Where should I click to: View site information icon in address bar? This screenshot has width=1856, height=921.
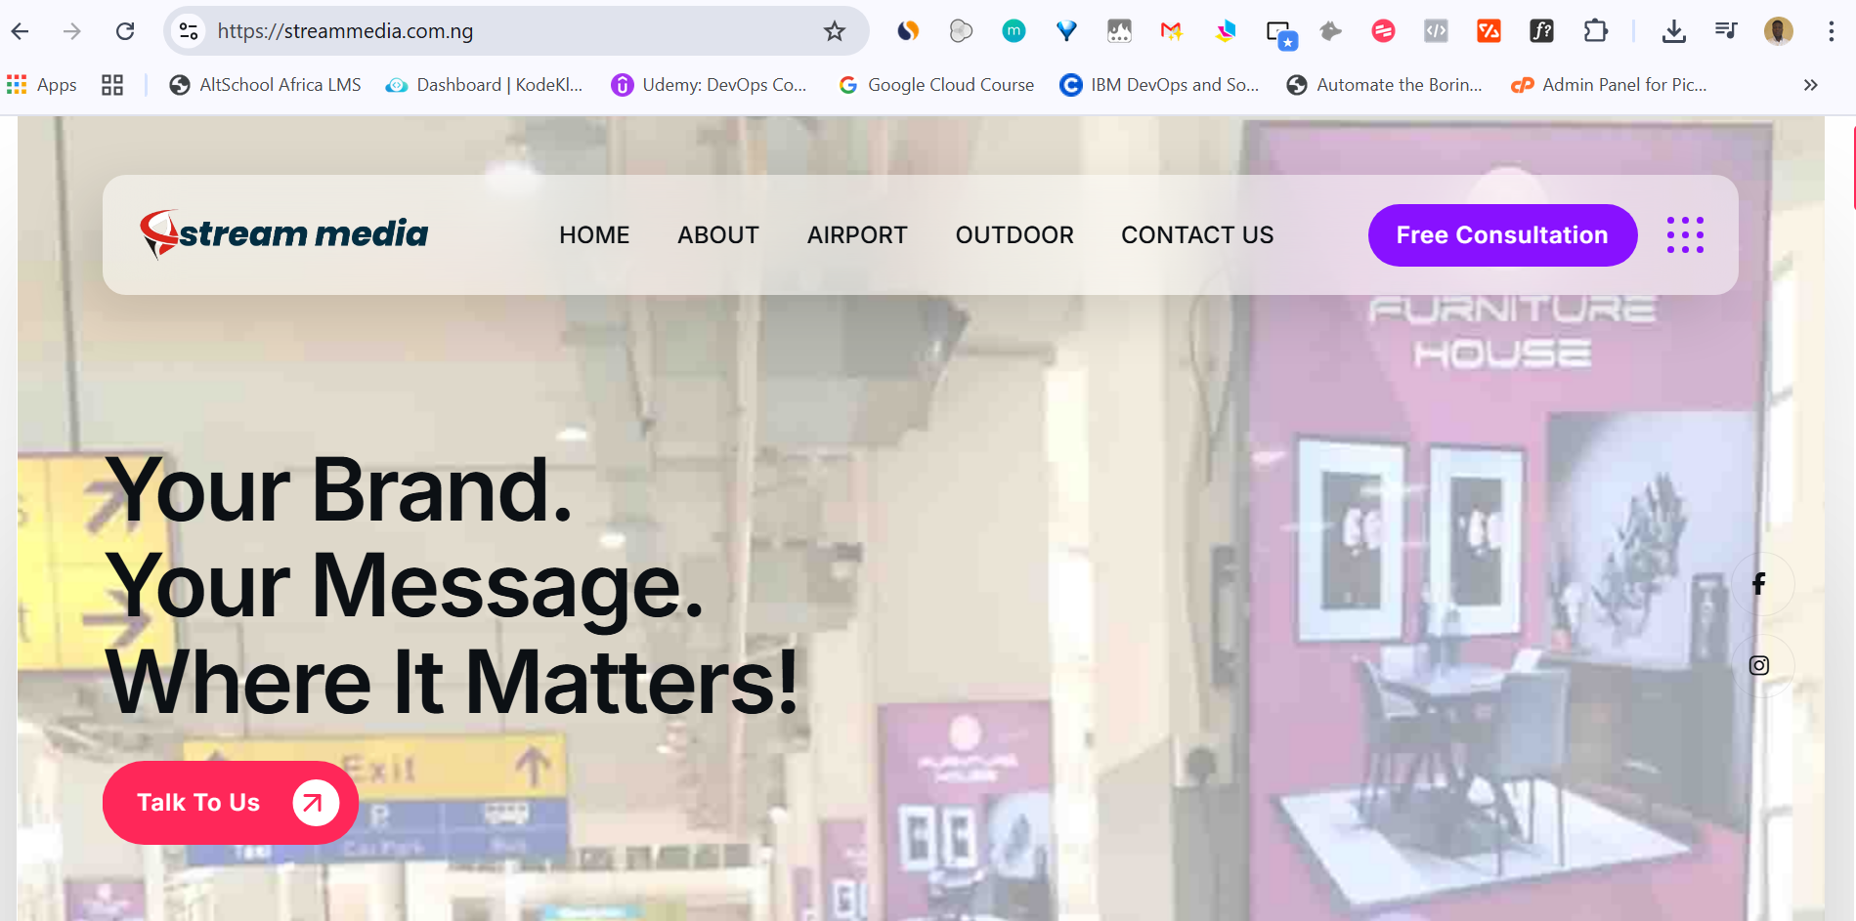click(x=189, y=31)
